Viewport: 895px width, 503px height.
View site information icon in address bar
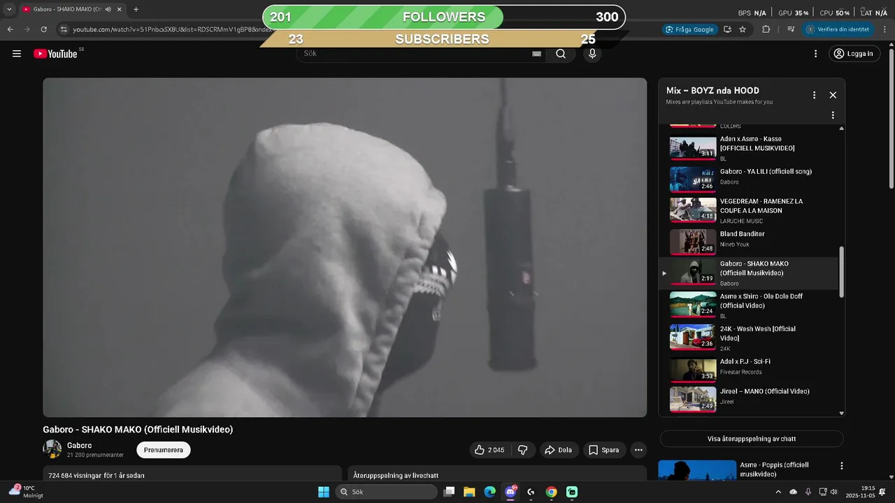64,29
